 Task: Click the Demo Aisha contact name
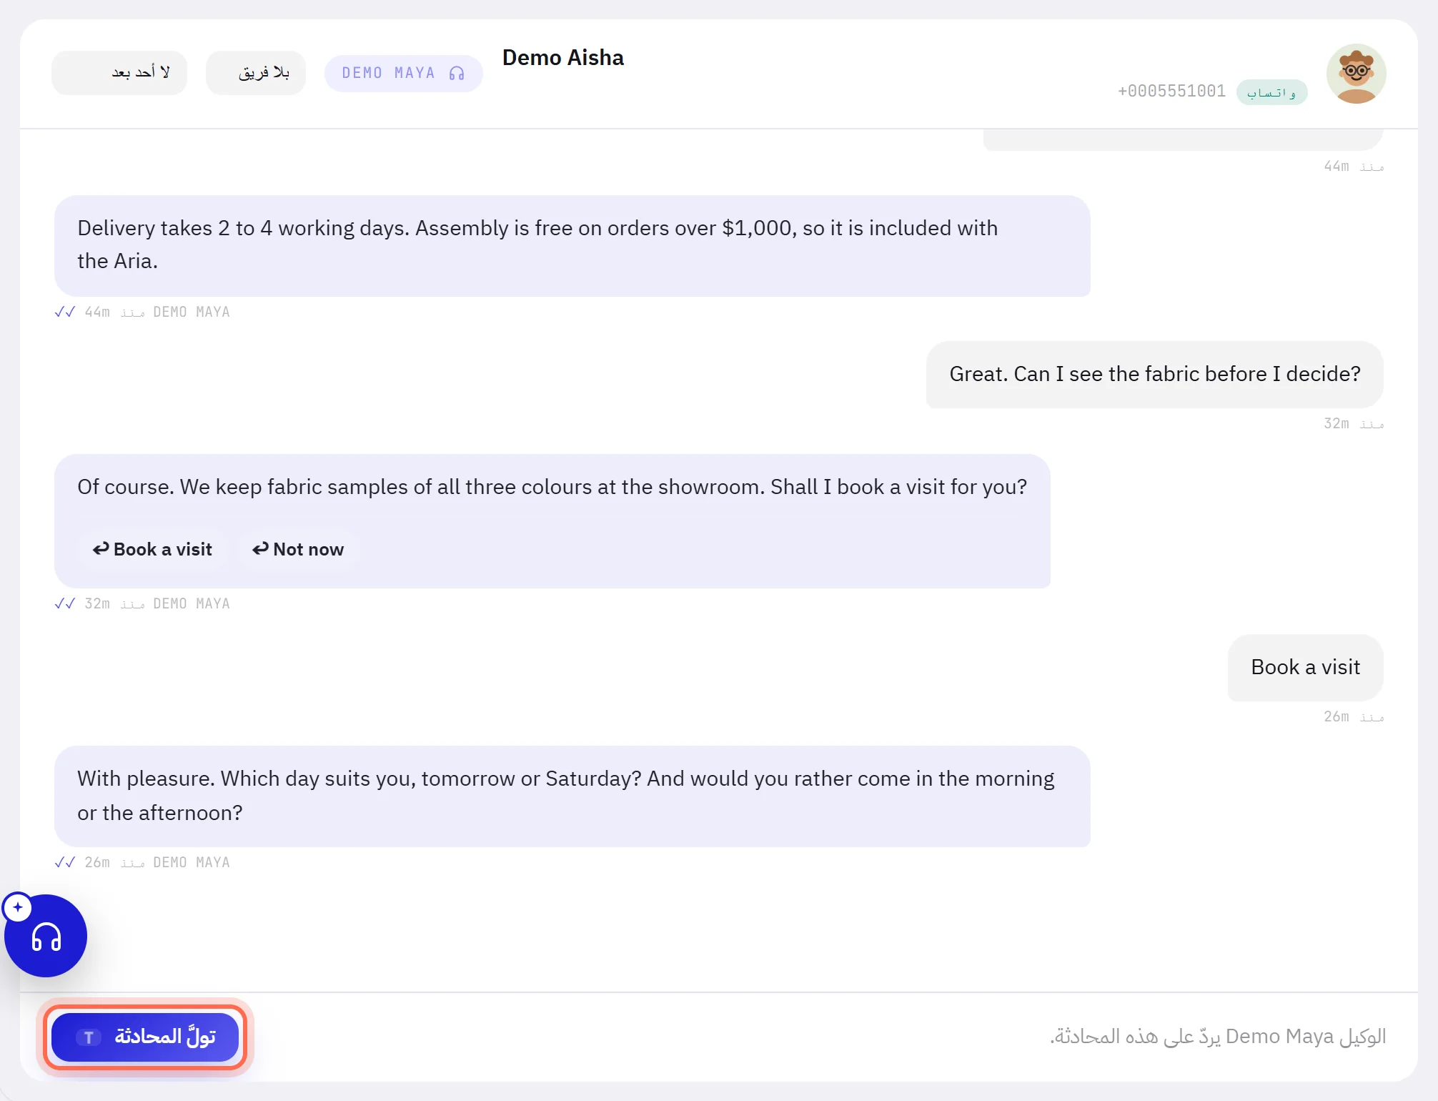(x=562, y=57)
